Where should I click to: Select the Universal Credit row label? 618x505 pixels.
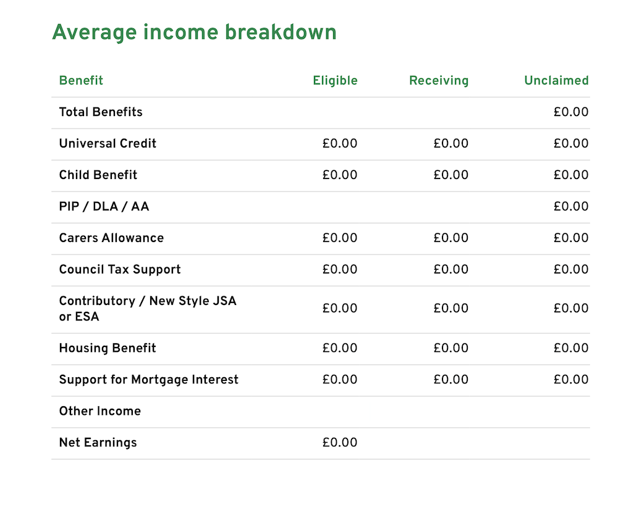pyautogui.click(x=108, y=144)
